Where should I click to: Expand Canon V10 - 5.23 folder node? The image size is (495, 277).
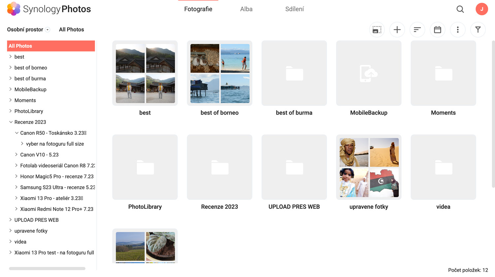(x=16, y=155)
